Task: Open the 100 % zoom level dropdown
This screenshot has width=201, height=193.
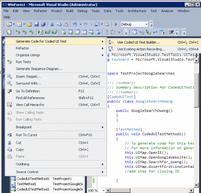Action: click(104, 191)
